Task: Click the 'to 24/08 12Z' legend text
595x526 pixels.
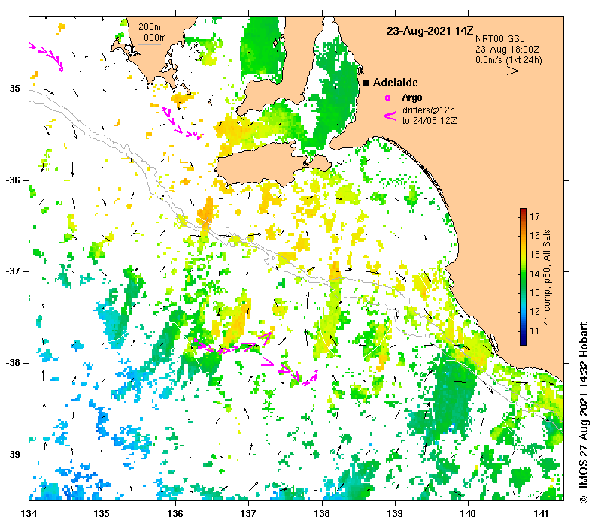Action: click(430, 121)
